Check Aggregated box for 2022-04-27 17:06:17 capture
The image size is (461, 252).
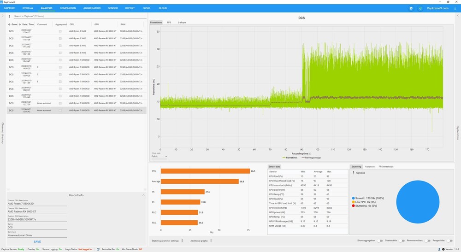pyautogui.click(x=60, y=31)
